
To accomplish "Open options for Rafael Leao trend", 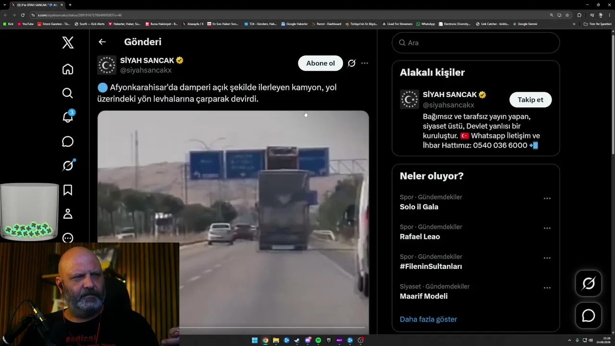I will pos(547,228).
